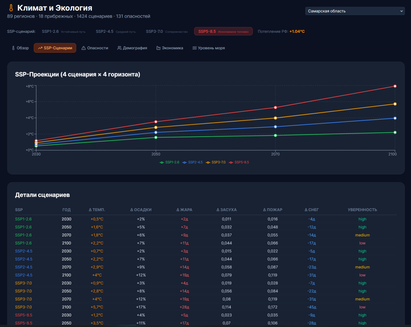Image resolution: width=411 pixels, height=327 pixels.
Task: Click the 0,172 fire value
Action: (273, 307)
